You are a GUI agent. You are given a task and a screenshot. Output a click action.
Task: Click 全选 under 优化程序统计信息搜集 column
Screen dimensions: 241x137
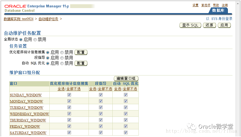tap(61, 89)
